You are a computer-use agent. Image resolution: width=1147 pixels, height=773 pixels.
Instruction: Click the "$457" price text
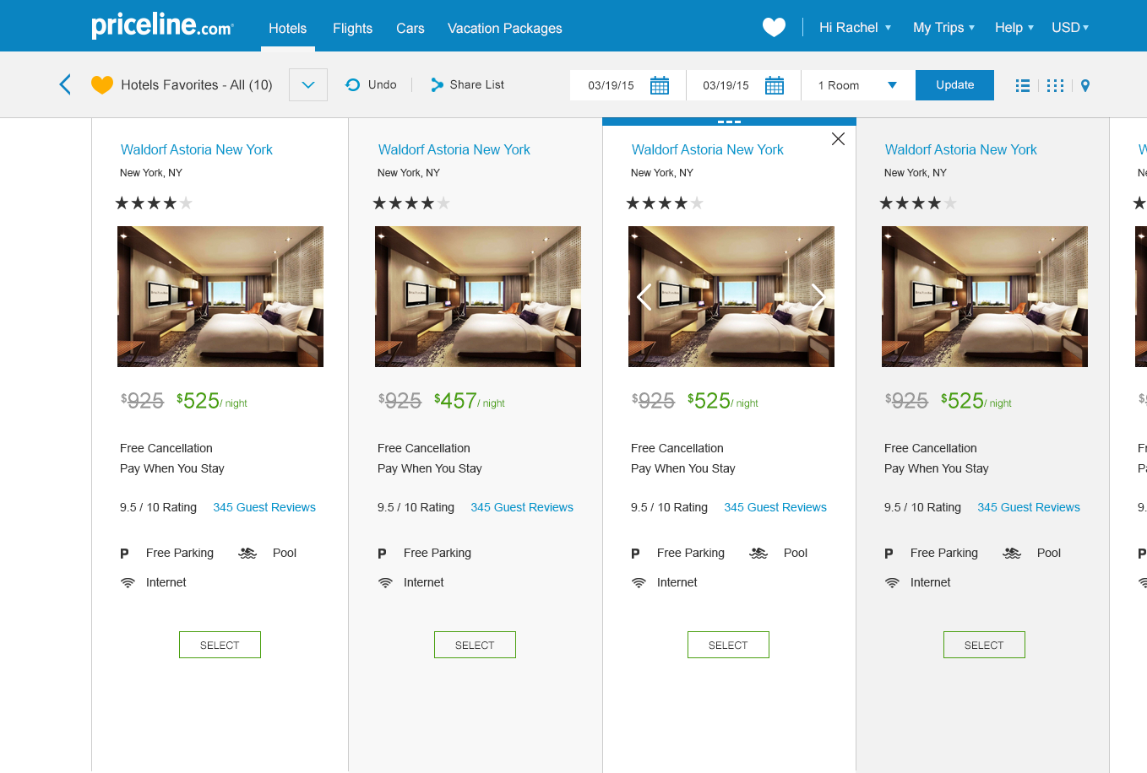tap(455, 401)
